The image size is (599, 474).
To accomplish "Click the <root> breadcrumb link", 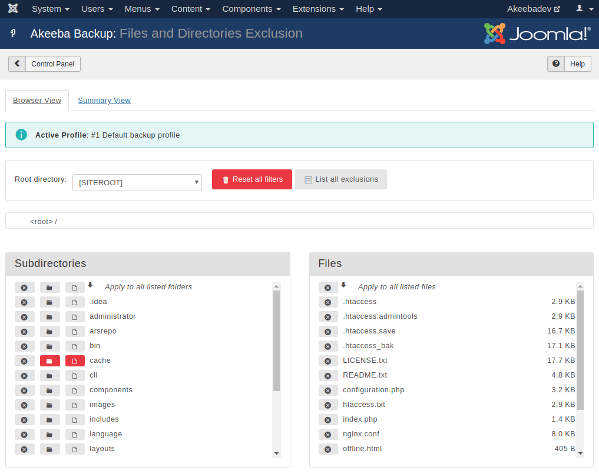I will pos(41,222).
